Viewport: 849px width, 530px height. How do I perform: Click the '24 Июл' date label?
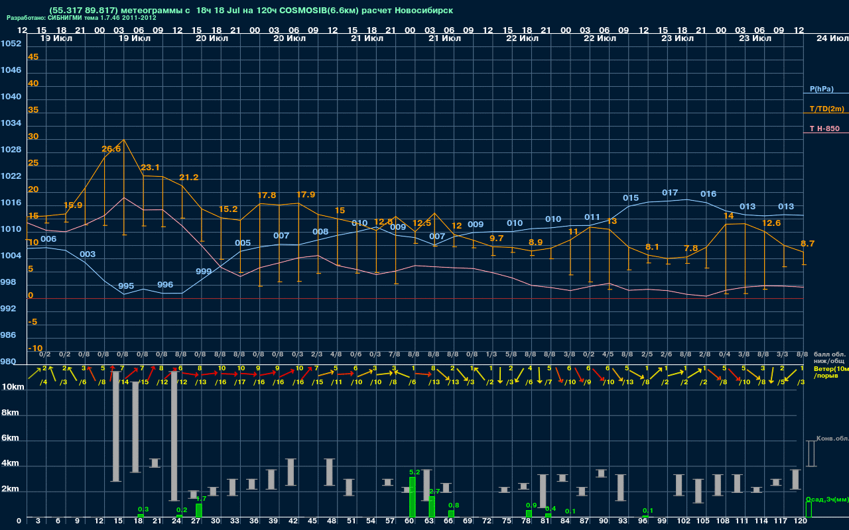[x=831, y=38]
